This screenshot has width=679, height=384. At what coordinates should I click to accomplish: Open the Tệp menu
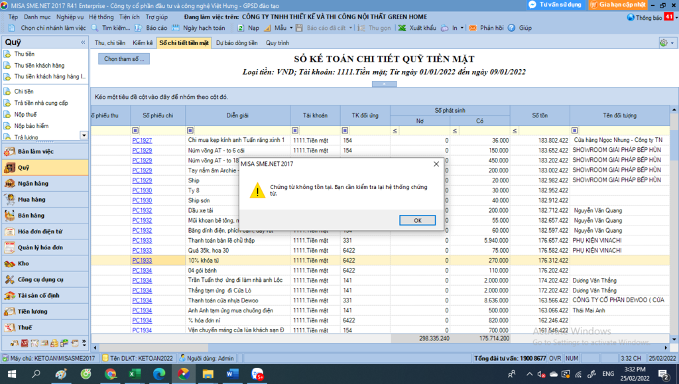point(13,17)
